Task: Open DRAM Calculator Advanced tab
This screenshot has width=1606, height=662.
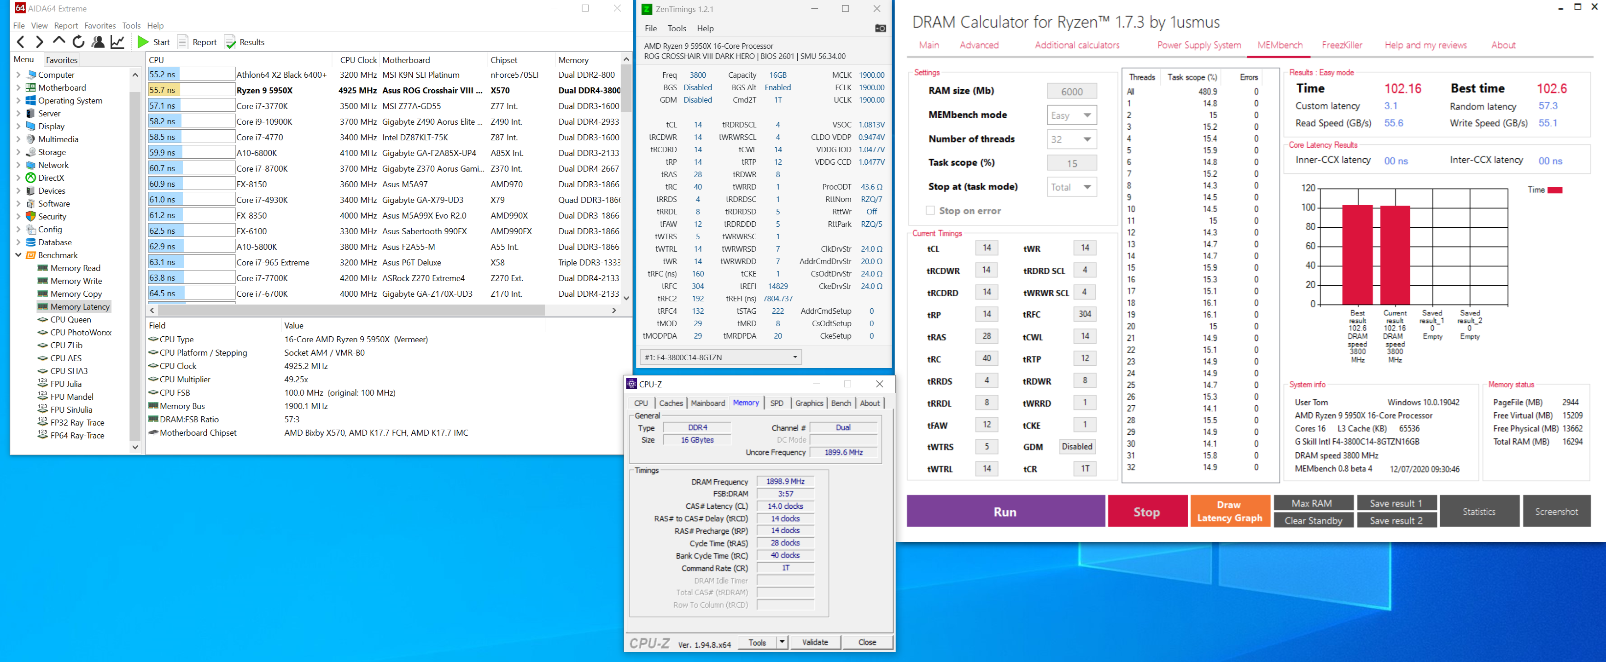Action: pyautogui.click(x=979, y=45)
